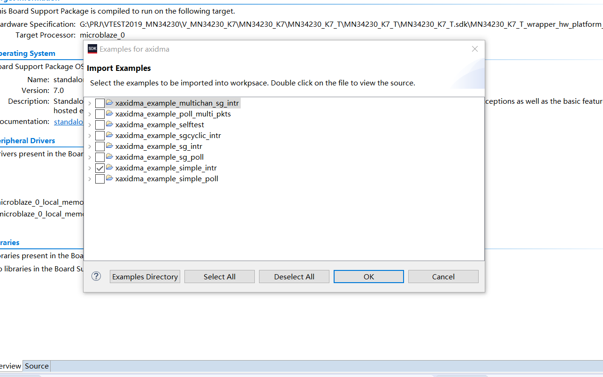
Task: Click the Hardware Specification path text
Action: pyautogui.click(x=341, y=24)
